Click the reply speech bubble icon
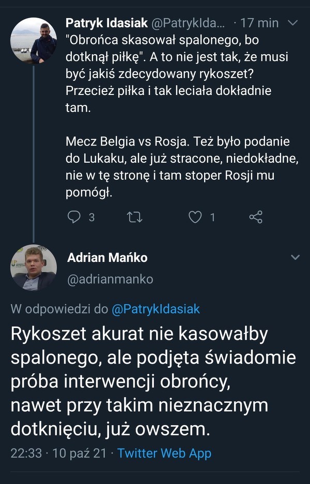 coord(74,217)
